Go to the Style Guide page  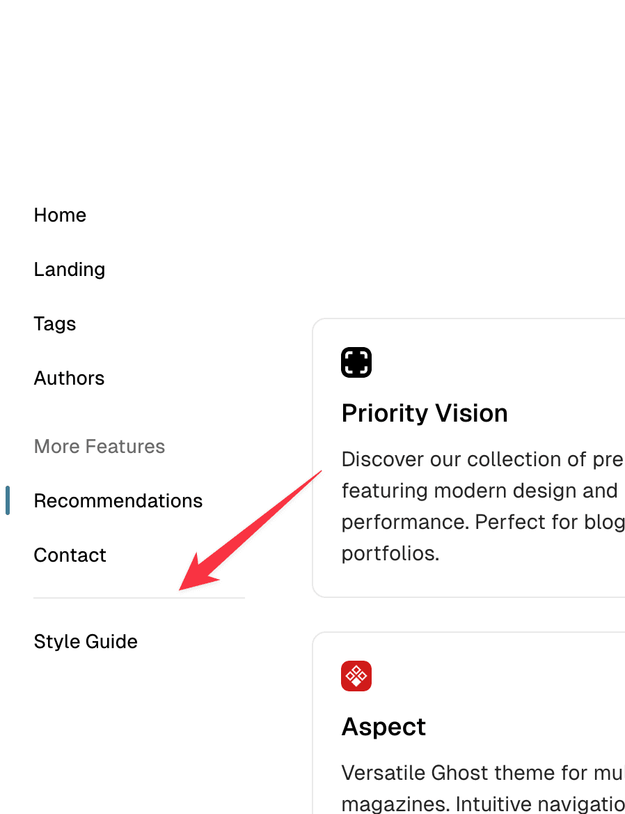(x=85, y=642)
